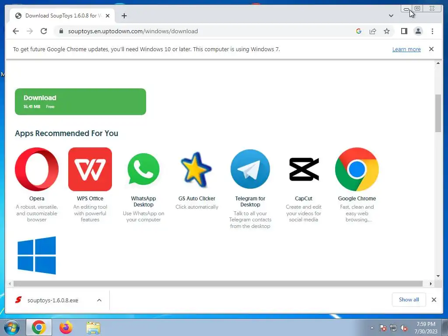Image resolution: width=448 pixels, height=336 pixels.
Task: Open the network tray icon
Action: tap(393, 328)
